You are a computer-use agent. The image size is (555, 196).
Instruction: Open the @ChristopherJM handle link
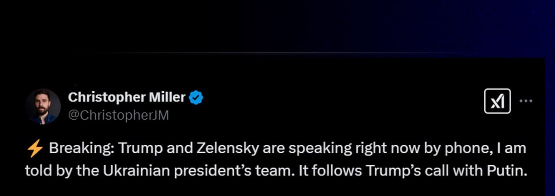pos(118,115)
